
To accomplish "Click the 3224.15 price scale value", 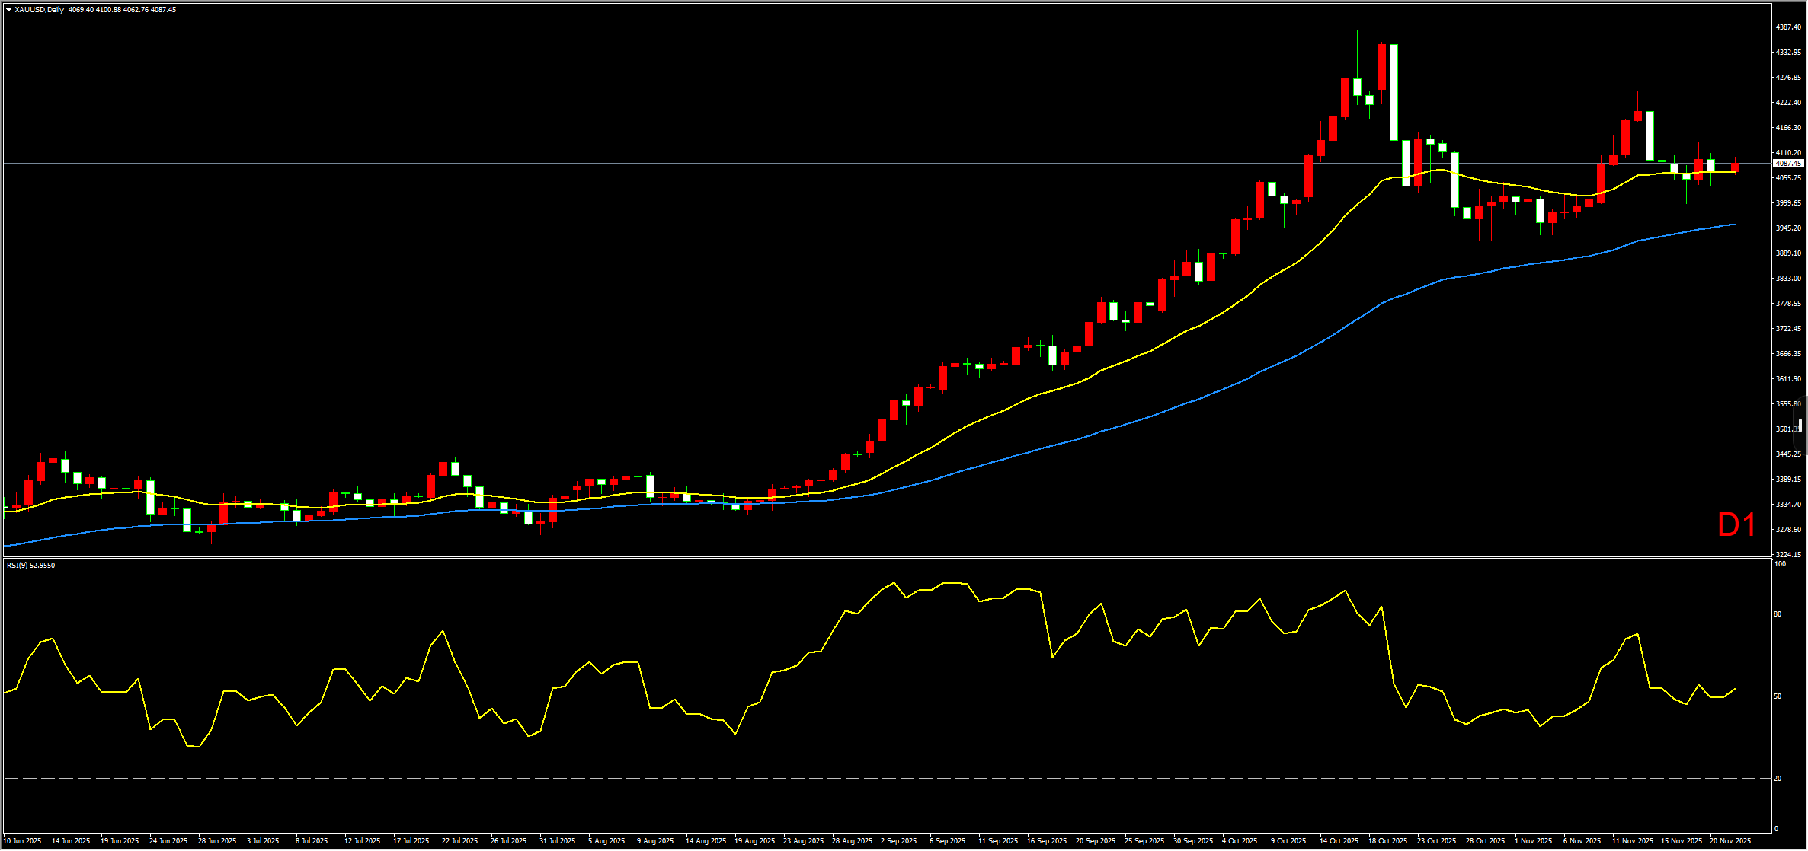I will 1788,555.
